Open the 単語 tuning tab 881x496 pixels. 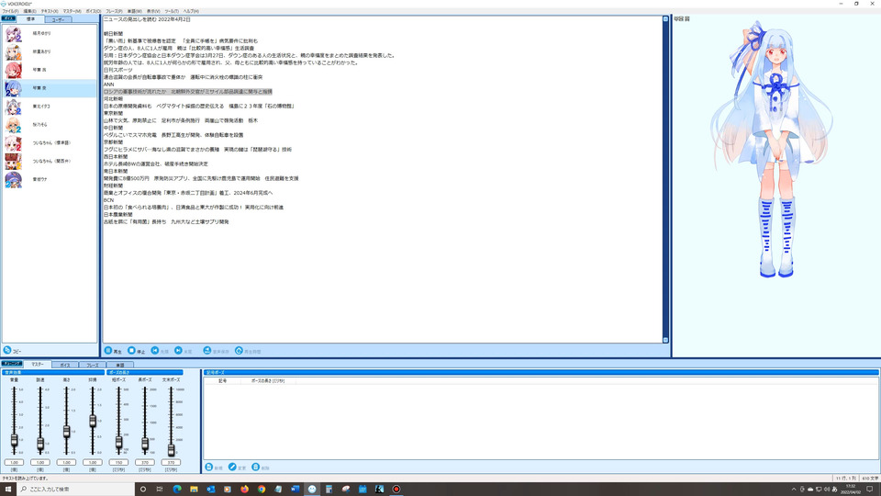(119, 365)
